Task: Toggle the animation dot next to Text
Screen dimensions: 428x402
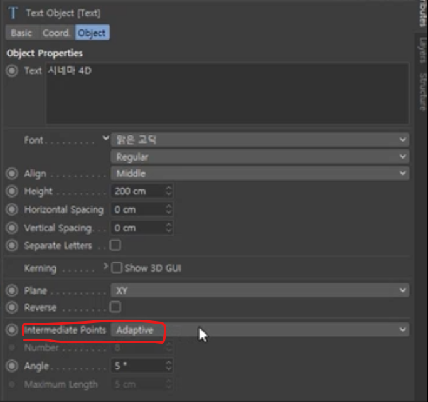Action: [12, 71]
